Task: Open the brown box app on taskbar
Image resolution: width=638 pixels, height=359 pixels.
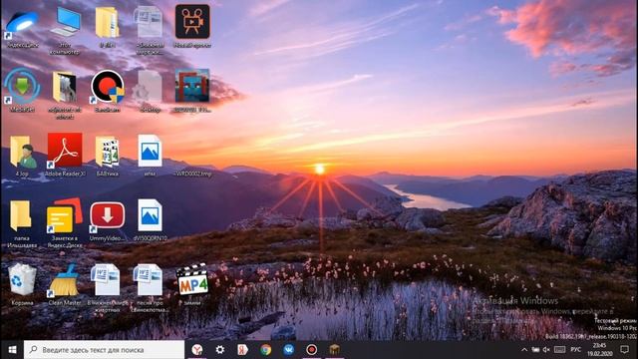Action: point(335,350)
